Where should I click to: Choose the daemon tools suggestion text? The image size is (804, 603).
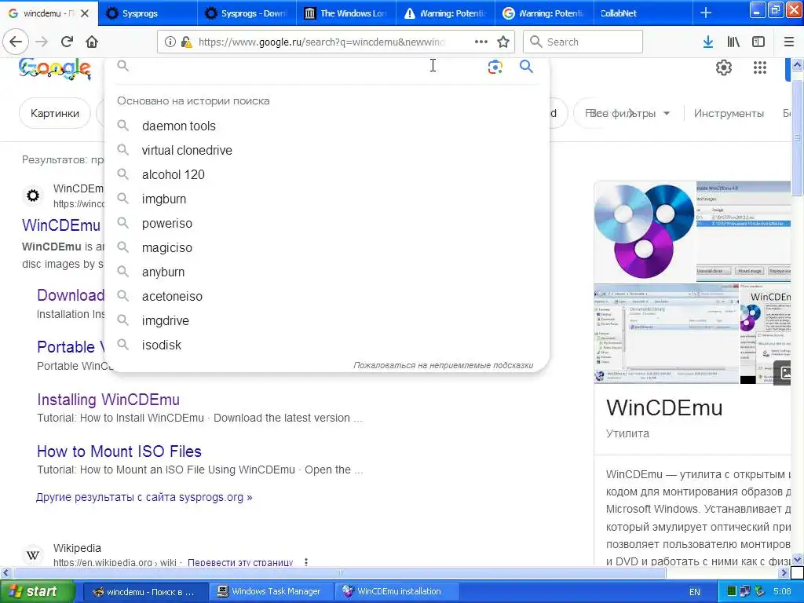[178, 126]
